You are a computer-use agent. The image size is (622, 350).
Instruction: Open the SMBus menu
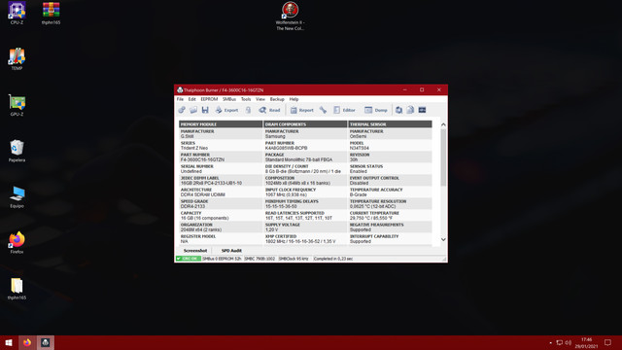pyautogui.click(x=229, y=99)
